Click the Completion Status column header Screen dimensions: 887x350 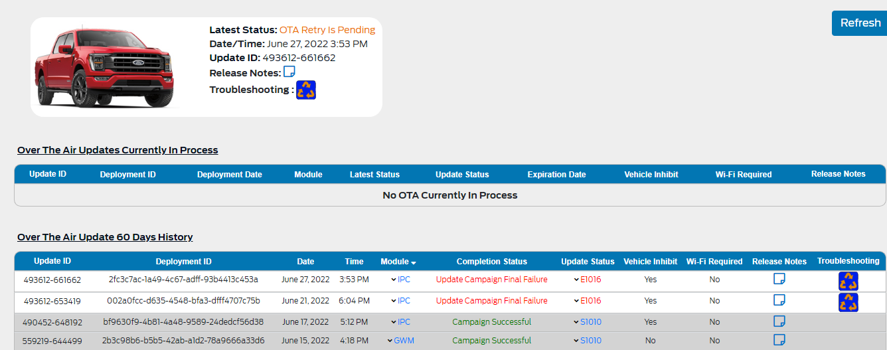tap(491, 262)
